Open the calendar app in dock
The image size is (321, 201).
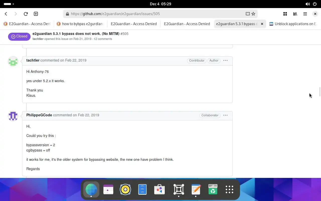[108, 189]
